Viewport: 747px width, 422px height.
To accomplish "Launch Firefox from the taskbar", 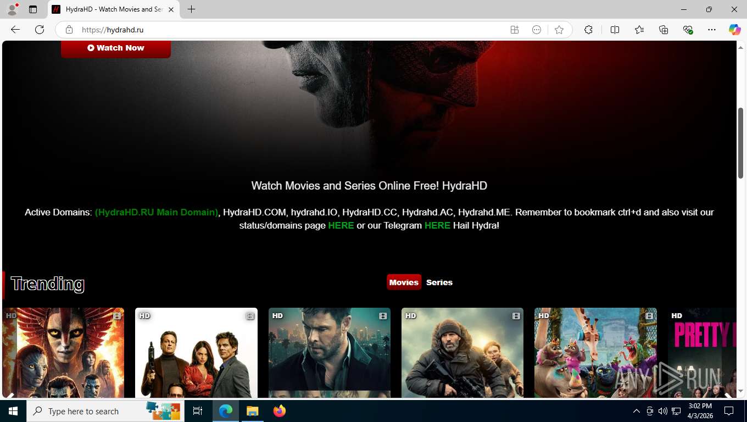I will 280,411.
